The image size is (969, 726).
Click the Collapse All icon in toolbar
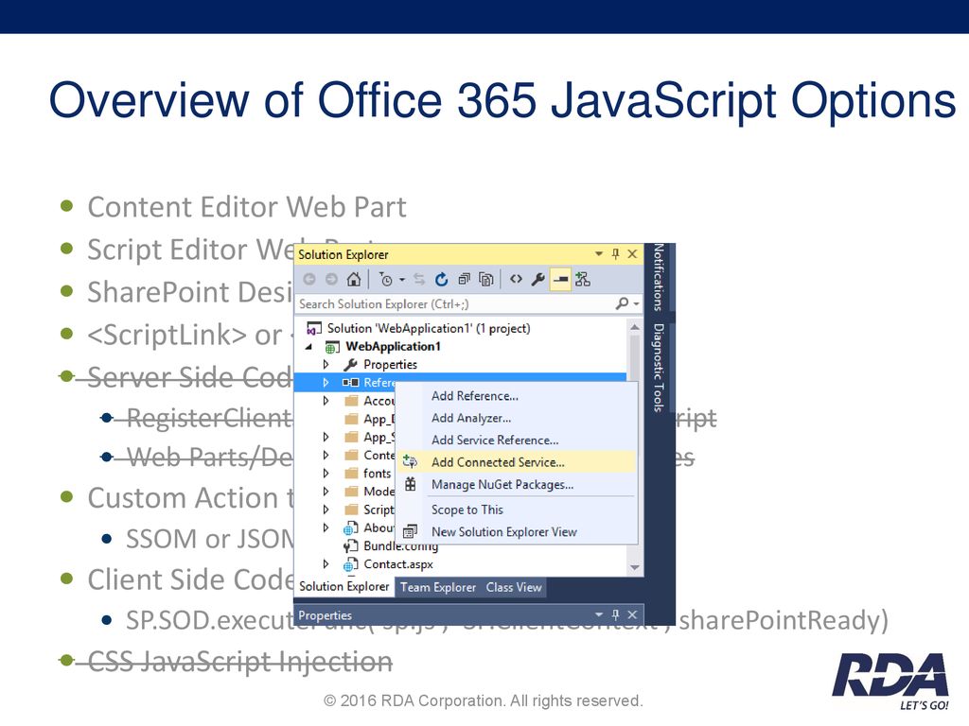click(464, 280)
